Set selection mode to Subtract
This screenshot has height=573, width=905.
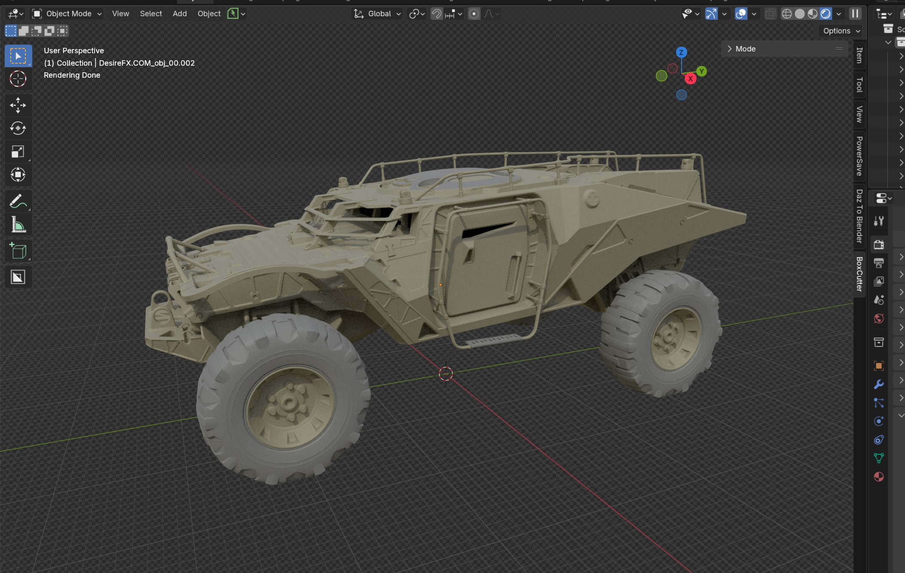(x=37, y=31)
